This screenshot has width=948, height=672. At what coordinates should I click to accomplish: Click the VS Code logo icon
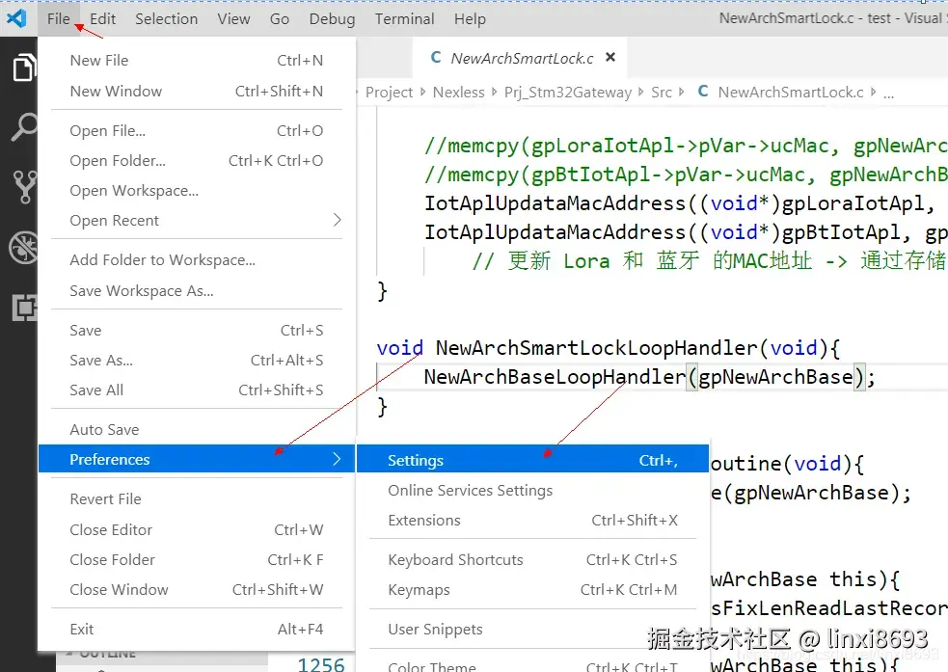16,18
